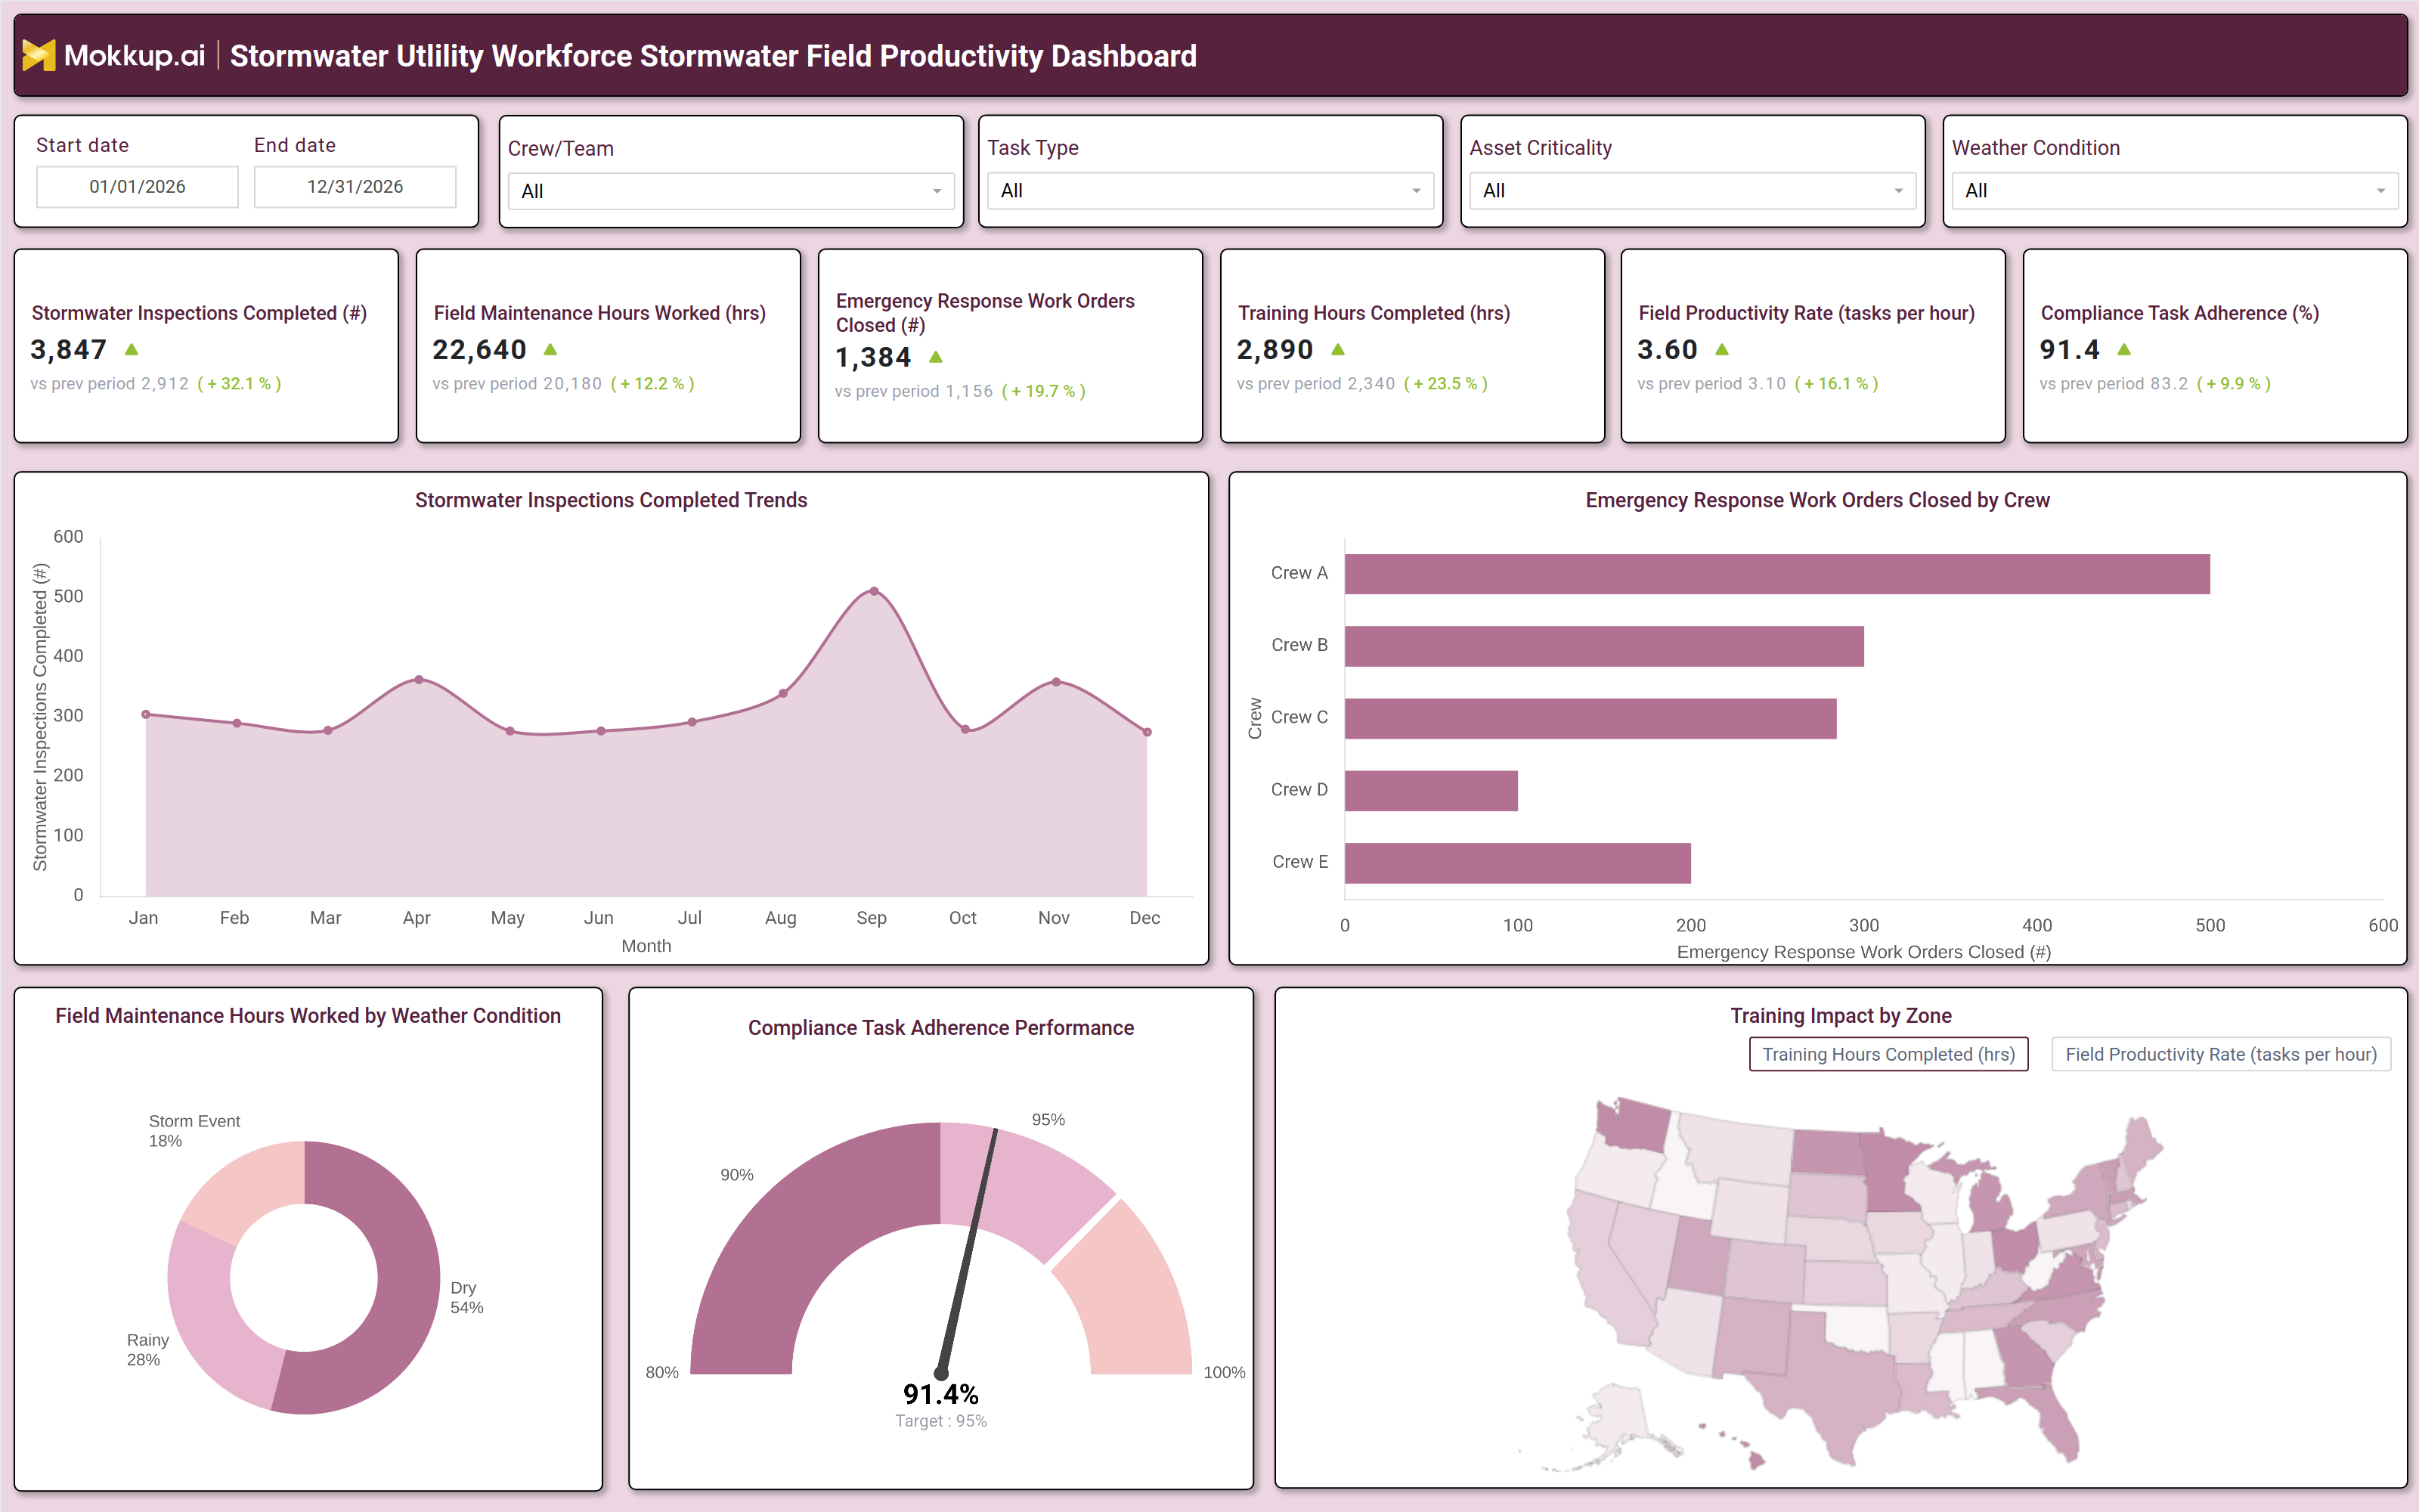Click the Sep peak point on the trend line
Image resolution: width=2419 pixels, height=1512 pixels.
874,592
